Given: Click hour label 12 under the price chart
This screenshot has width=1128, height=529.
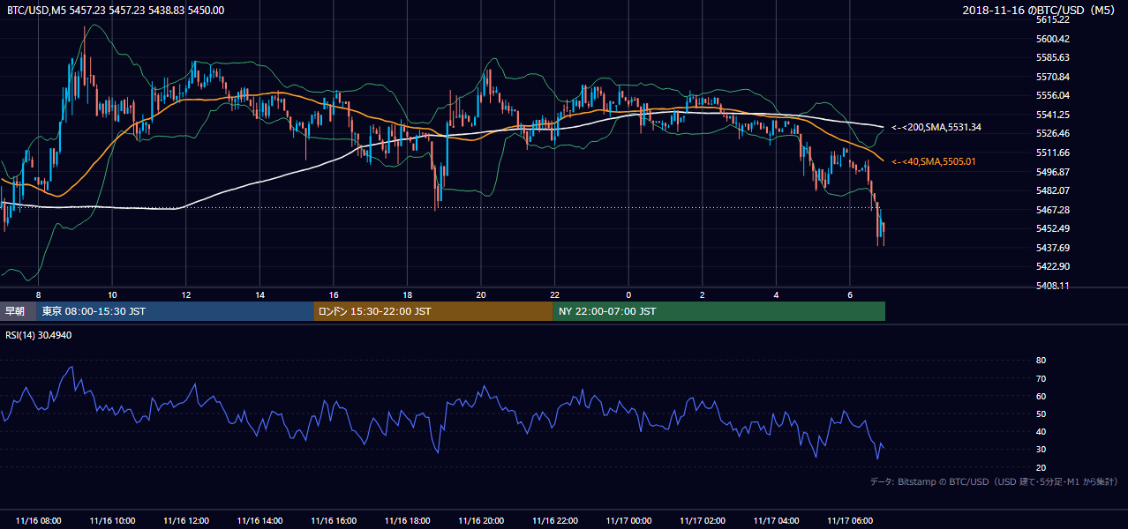Looking at the screenshot, I should point(186,294).
